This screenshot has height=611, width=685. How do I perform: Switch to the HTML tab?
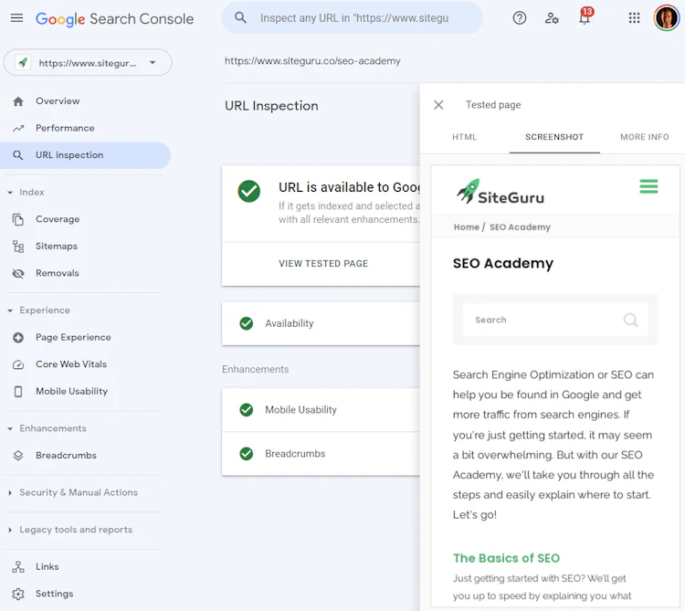pyautogui.click(x=464, y=137)
